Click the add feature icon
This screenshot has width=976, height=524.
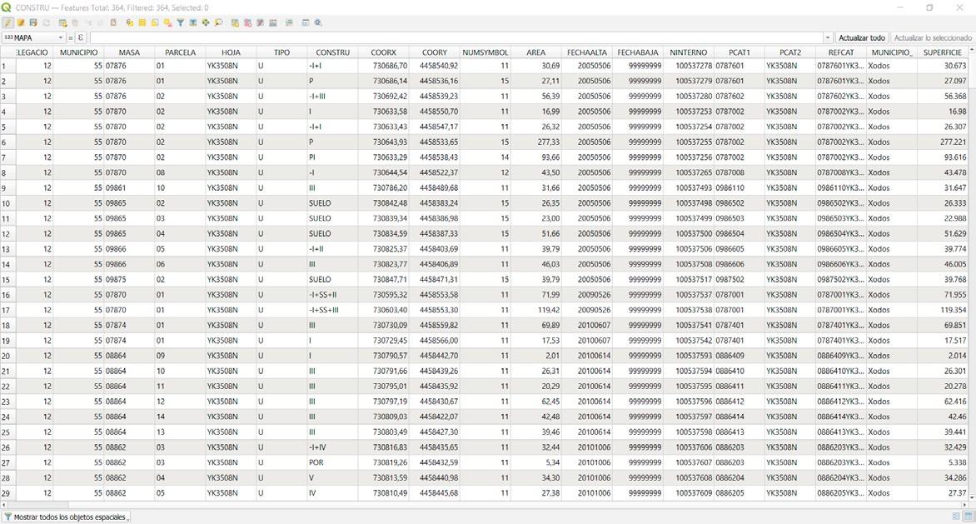coord(62,22)
